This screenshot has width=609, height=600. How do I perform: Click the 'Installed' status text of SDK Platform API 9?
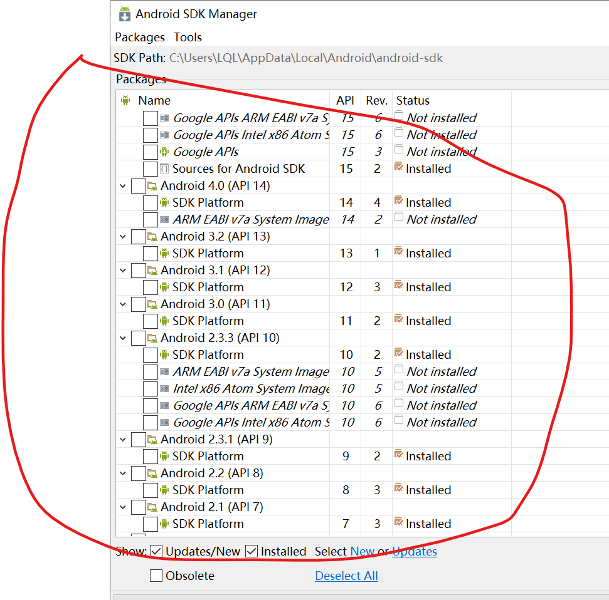click(428, 456)
